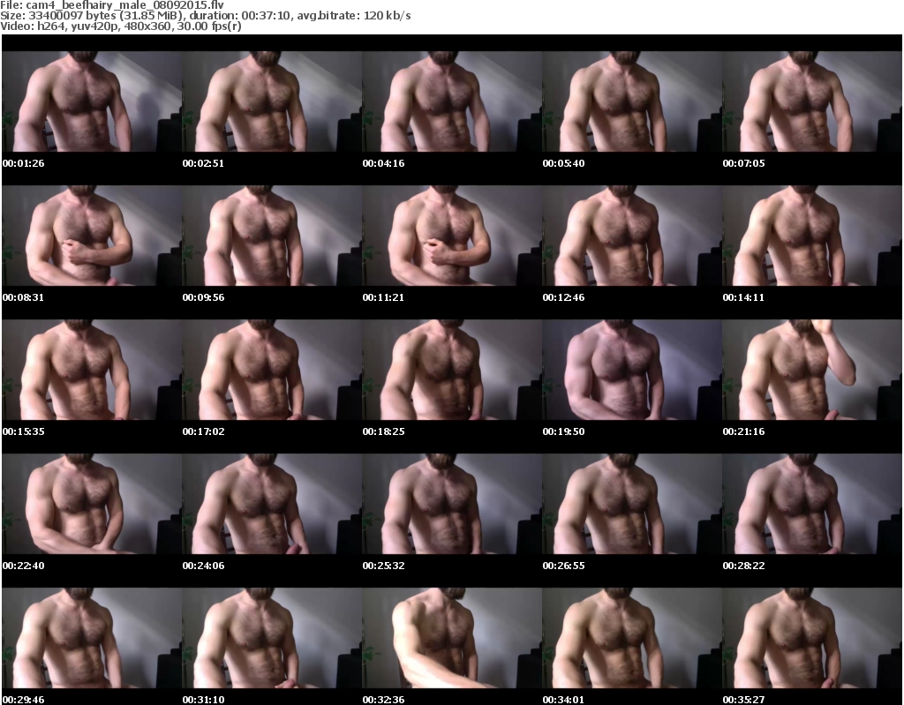This screenshot has height=705, width=904.
Task: Open the frame thumbnail above 00:35:27
Action: click(x=812, y=638)
